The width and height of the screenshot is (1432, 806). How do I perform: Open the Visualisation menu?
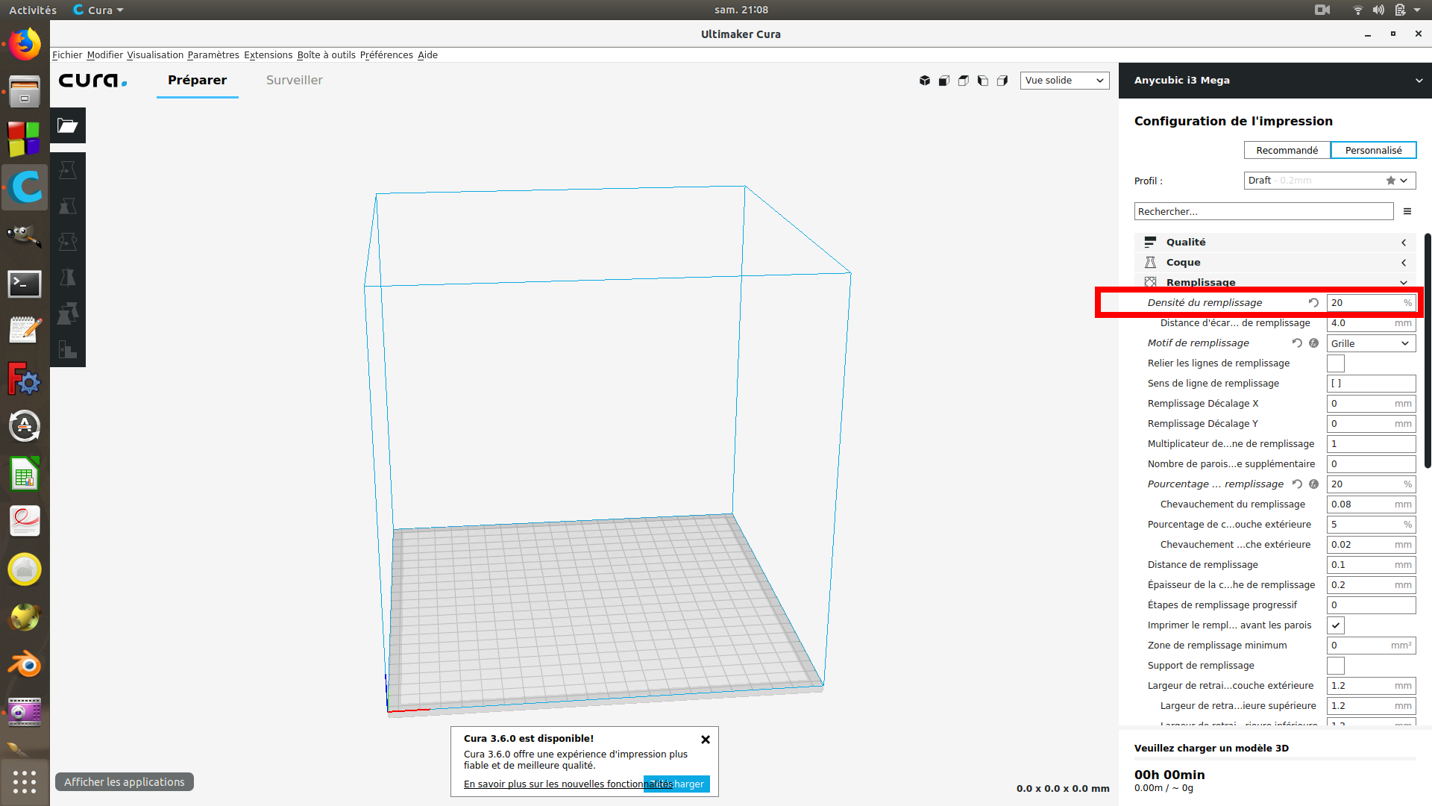[x=155, y=55]
